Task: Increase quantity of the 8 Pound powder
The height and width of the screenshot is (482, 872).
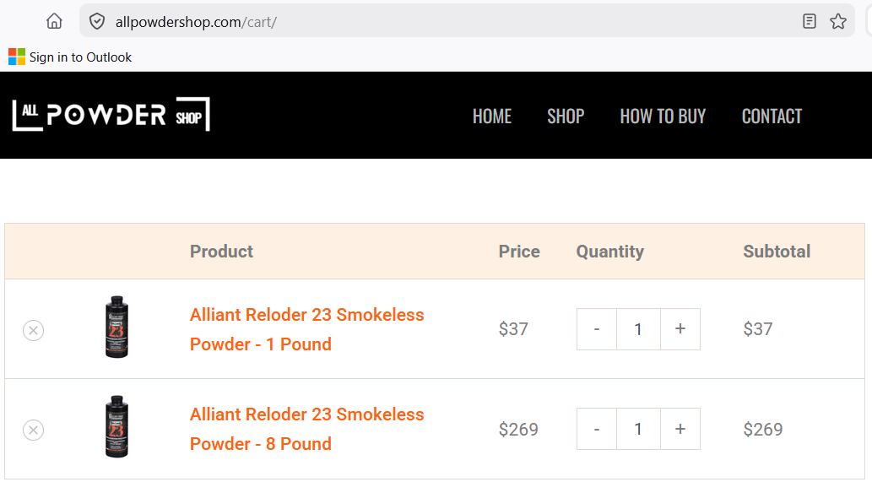Action: click(x=680, y=429)
